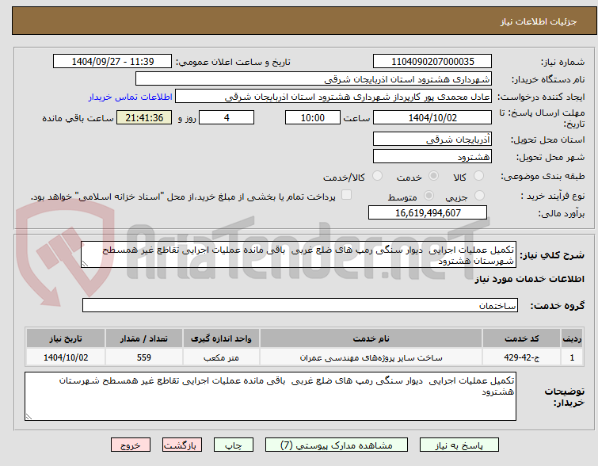Select the کالا radio button
This screenshot has height=466, width=598.
[x=478, y=176]
